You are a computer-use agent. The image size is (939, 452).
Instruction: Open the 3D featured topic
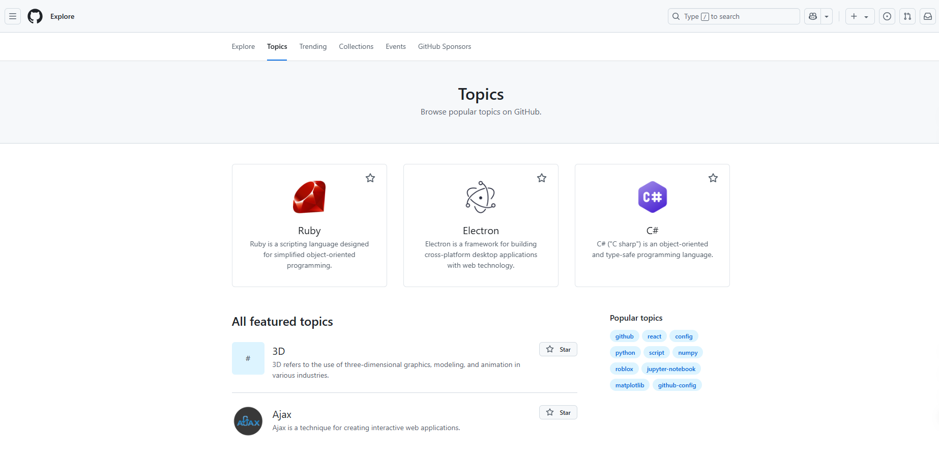279,351
